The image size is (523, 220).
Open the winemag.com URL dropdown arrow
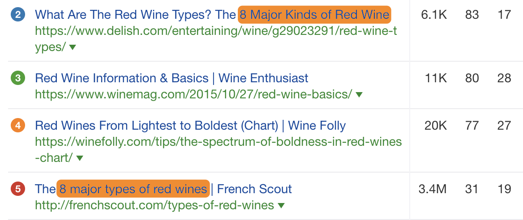point(359,95)
